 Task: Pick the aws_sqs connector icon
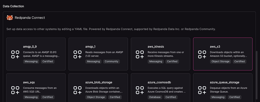point(15,90)
